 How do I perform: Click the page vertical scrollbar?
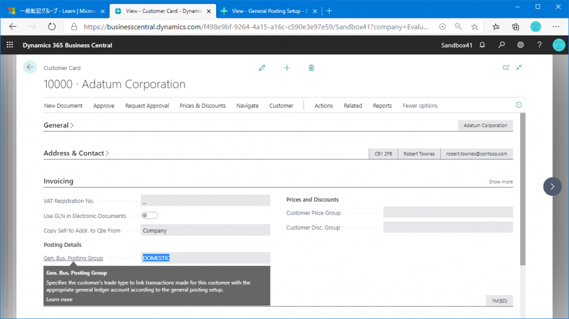pos(522,189)
